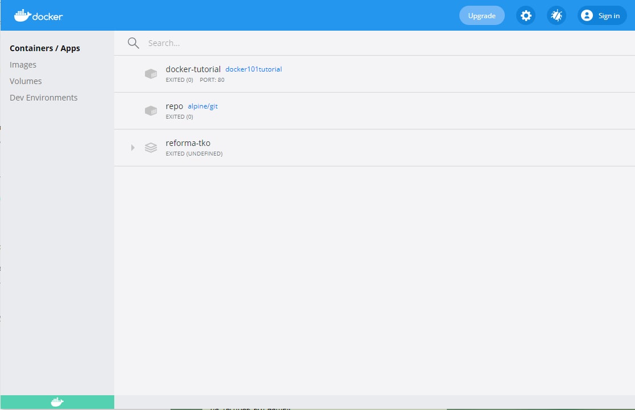Select the repo container name
The image size is (635, 410).
click(174, 106)
